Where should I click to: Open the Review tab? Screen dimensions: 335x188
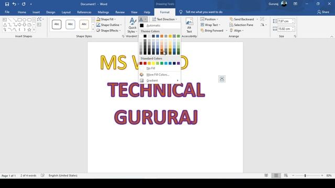[120, 12]
